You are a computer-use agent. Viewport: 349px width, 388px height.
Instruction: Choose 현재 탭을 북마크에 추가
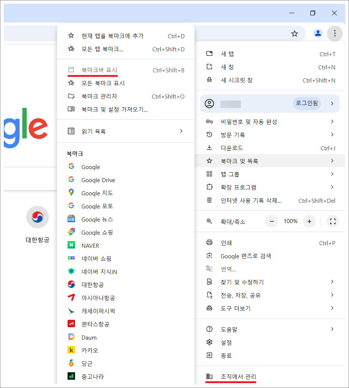pos(126,36)
